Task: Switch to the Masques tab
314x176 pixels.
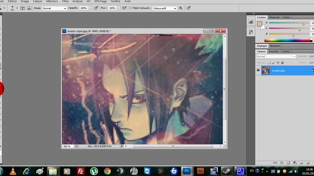Action: [275, 46]
